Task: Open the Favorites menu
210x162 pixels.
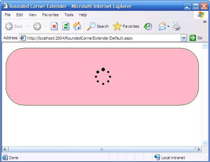Action: 51,15
